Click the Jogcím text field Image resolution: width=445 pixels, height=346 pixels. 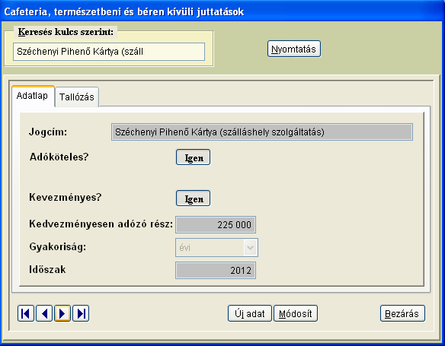[262, 132]
